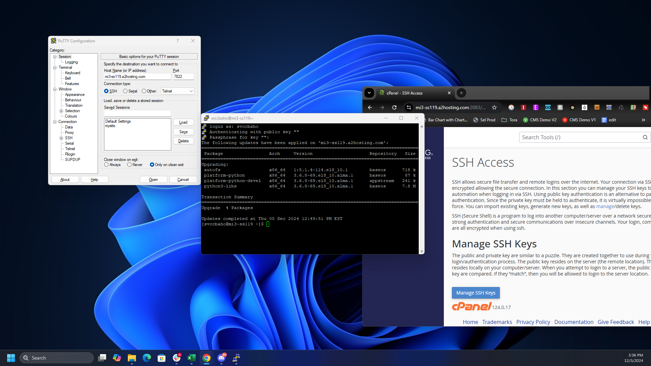Open Discord from the taskbar
651x366 pixels.
pos(221,358)
